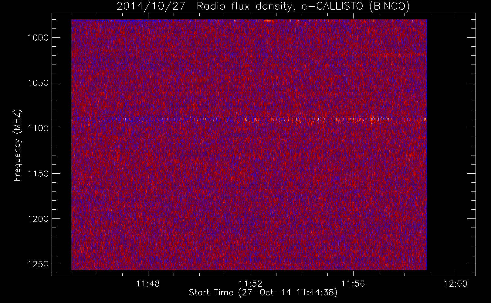Click the 'e-CALLISTO (BINGO)' title text
Viewport: 491px width, 303px height.
tap(355, 6)
